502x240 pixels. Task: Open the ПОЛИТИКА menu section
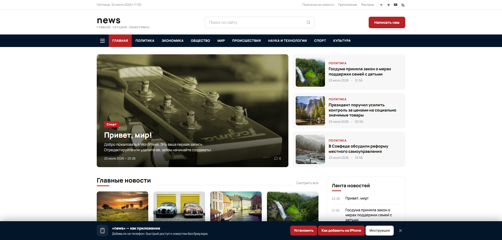[x=145, y=41]
